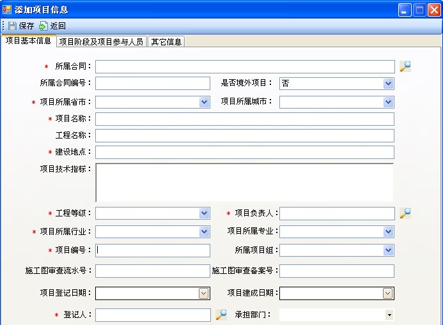
Task: Select the 项目基本信息 tab
Action: [28, 41]
